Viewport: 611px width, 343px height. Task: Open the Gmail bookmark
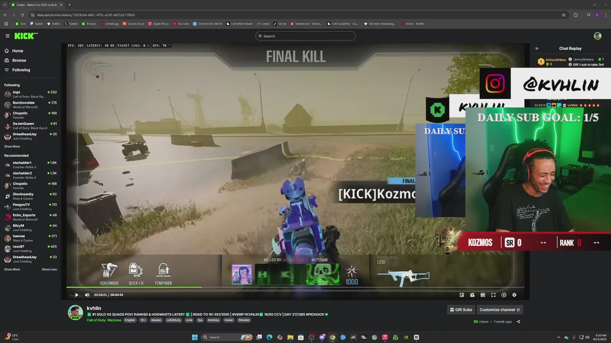(x=263, y=24)
